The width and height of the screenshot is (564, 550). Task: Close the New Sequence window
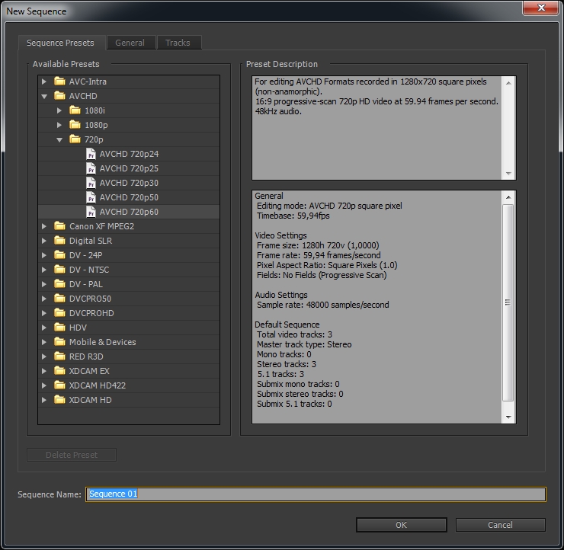coord(540,8)
